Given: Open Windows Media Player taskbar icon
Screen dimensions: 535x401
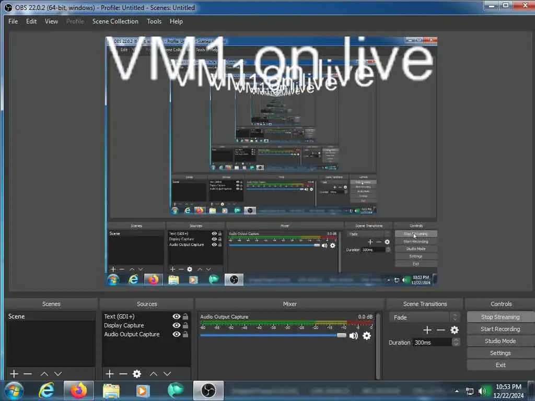Looking at the screenshot, I should click(x=143, y=391).
